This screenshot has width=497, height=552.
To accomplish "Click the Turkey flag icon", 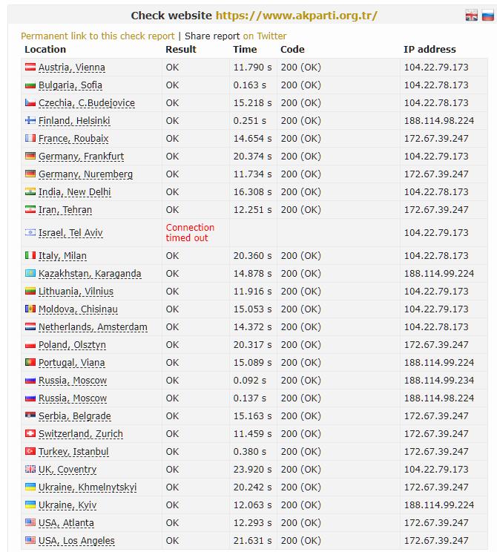I will tap(30, 452).
